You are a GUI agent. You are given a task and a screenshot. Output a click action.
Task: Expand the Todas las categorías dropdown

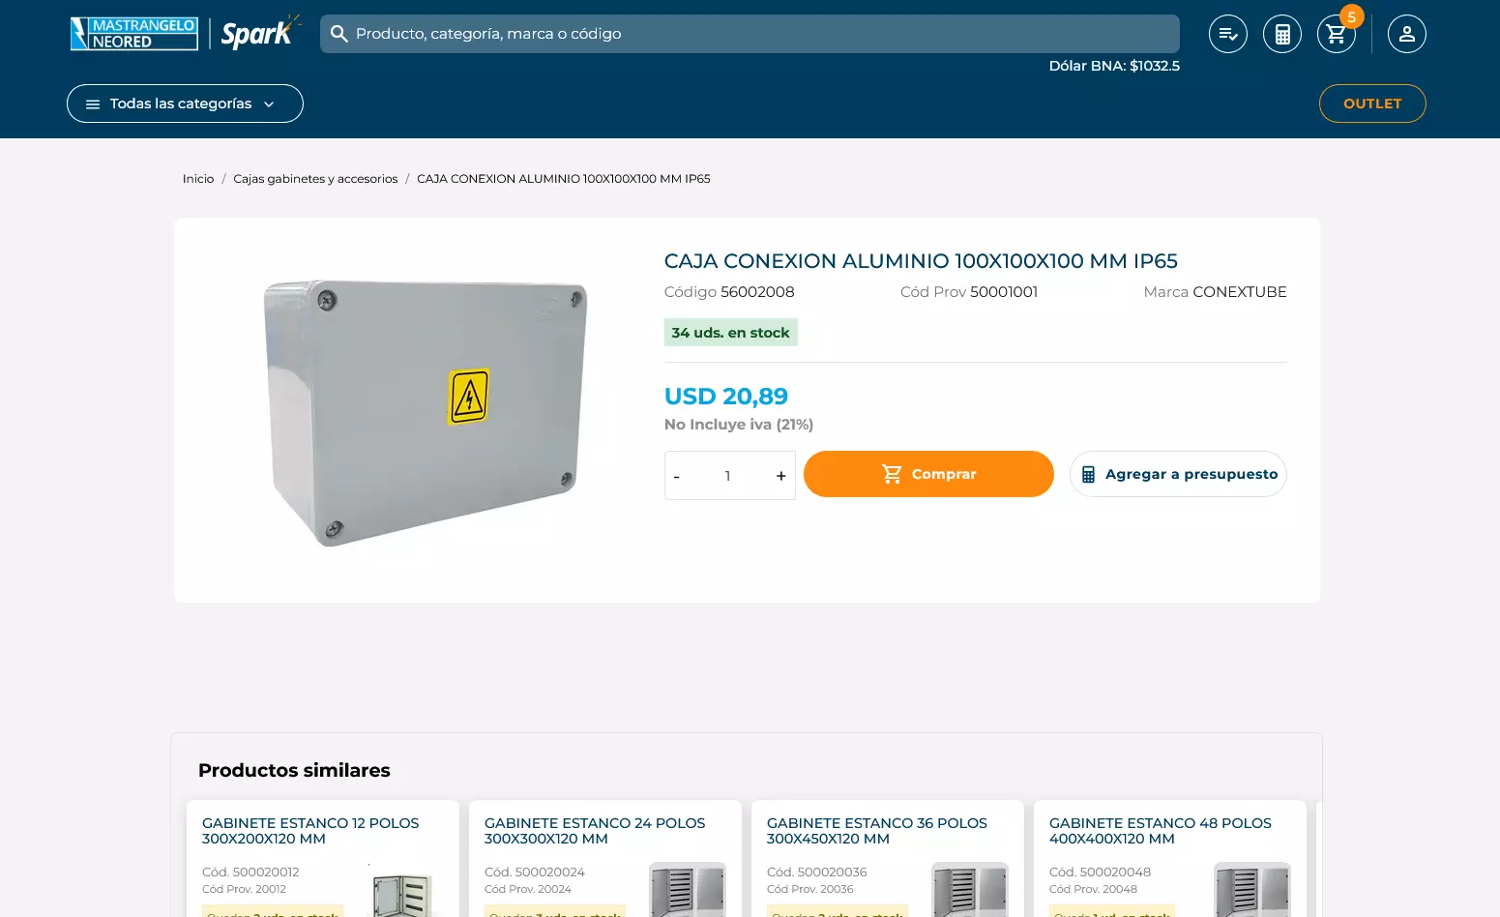(185, 104)
